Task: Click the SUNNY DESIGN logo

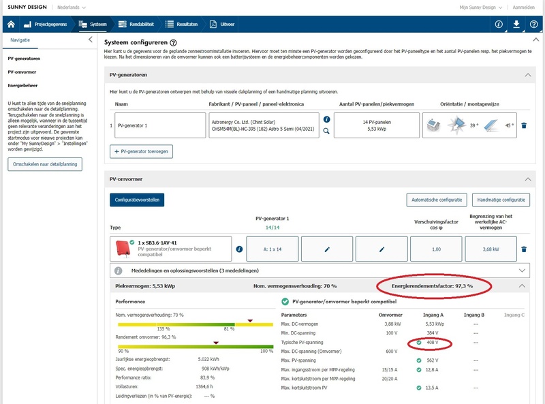Action: click(27, 7)
